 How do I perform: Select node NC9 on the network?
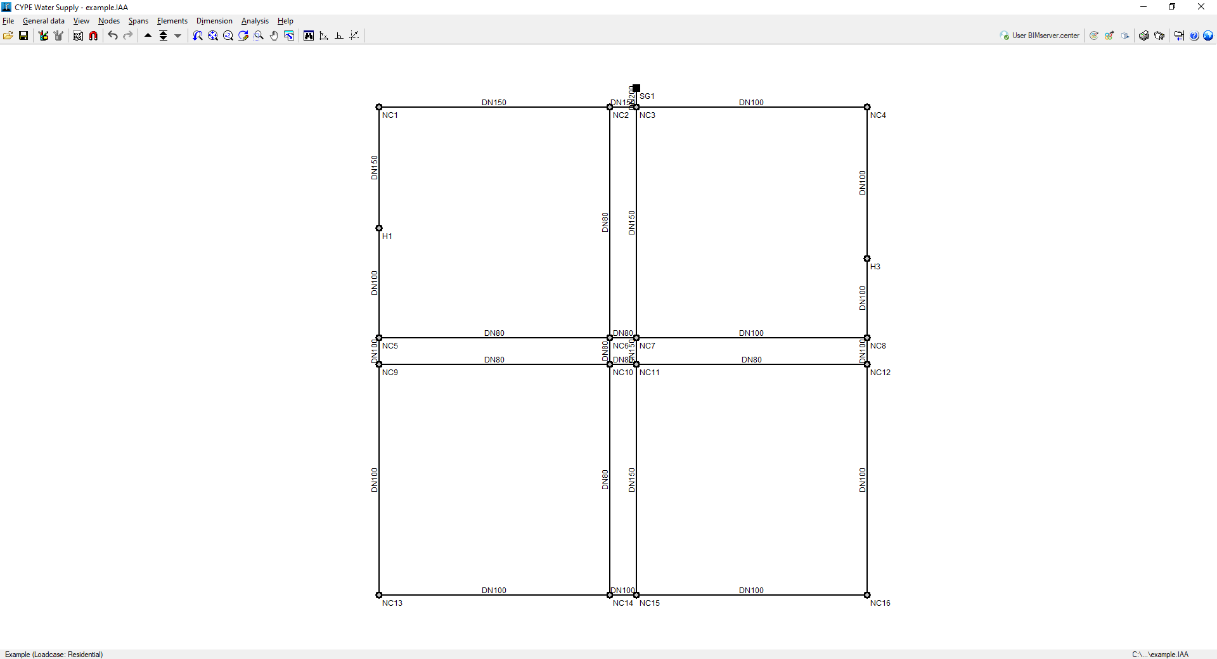379,364
